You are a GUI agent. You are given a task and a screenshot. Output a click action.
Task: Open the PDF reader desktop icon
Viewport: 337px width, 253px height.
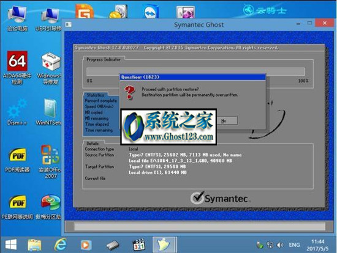17,160
